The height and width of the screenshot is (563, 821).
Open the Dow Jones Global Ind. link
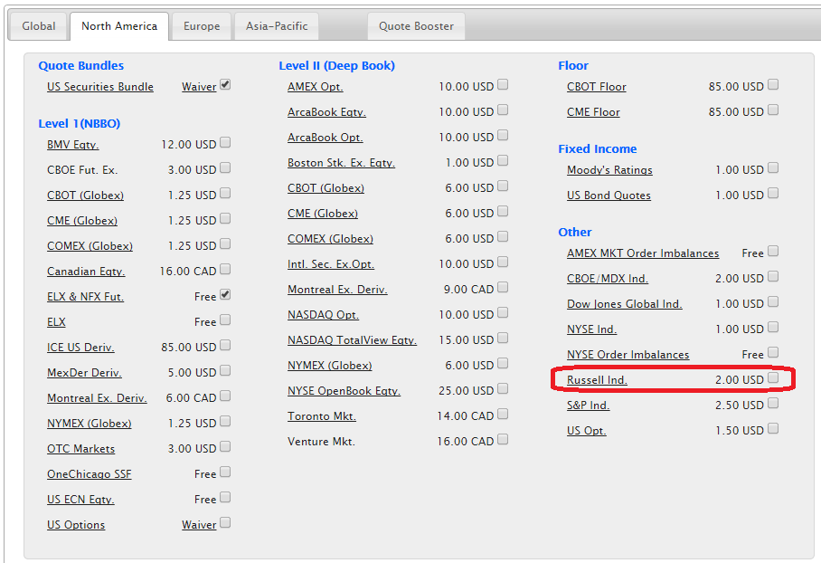[x=624, y=304]
